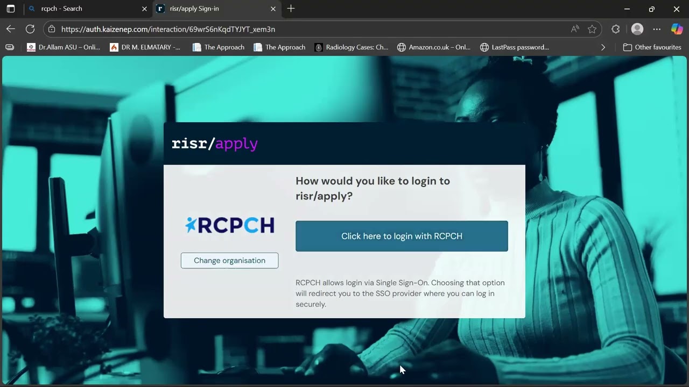689x387 pixels.
Task: Open Read aloud icon in address bar
Action: pyautogui.click(x=575, y=29)
